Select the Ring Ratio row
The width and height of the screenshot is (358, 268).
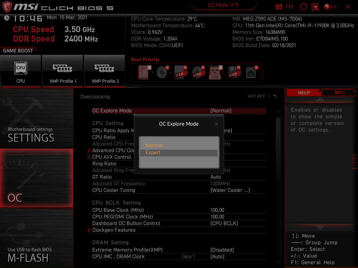pyautogui.click(x=179, y=164)
